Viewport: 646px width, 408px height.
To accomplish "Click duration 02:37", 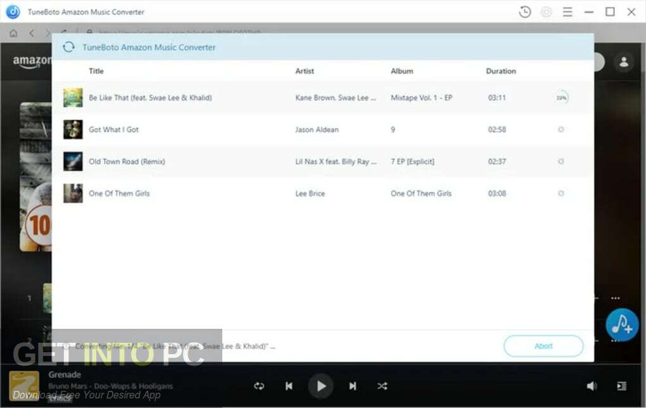I will tap(497, 162).
